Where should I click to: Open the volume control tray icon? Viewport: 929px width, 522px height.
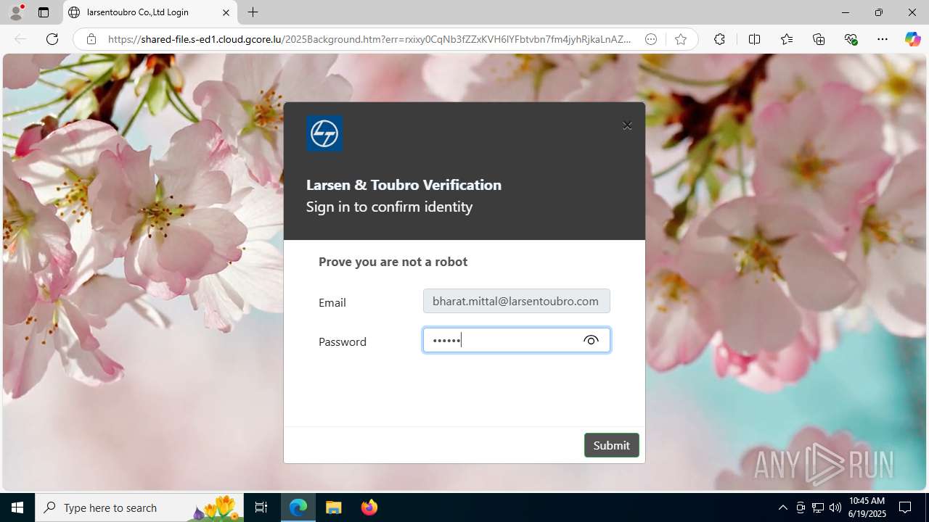click(835, 507)
